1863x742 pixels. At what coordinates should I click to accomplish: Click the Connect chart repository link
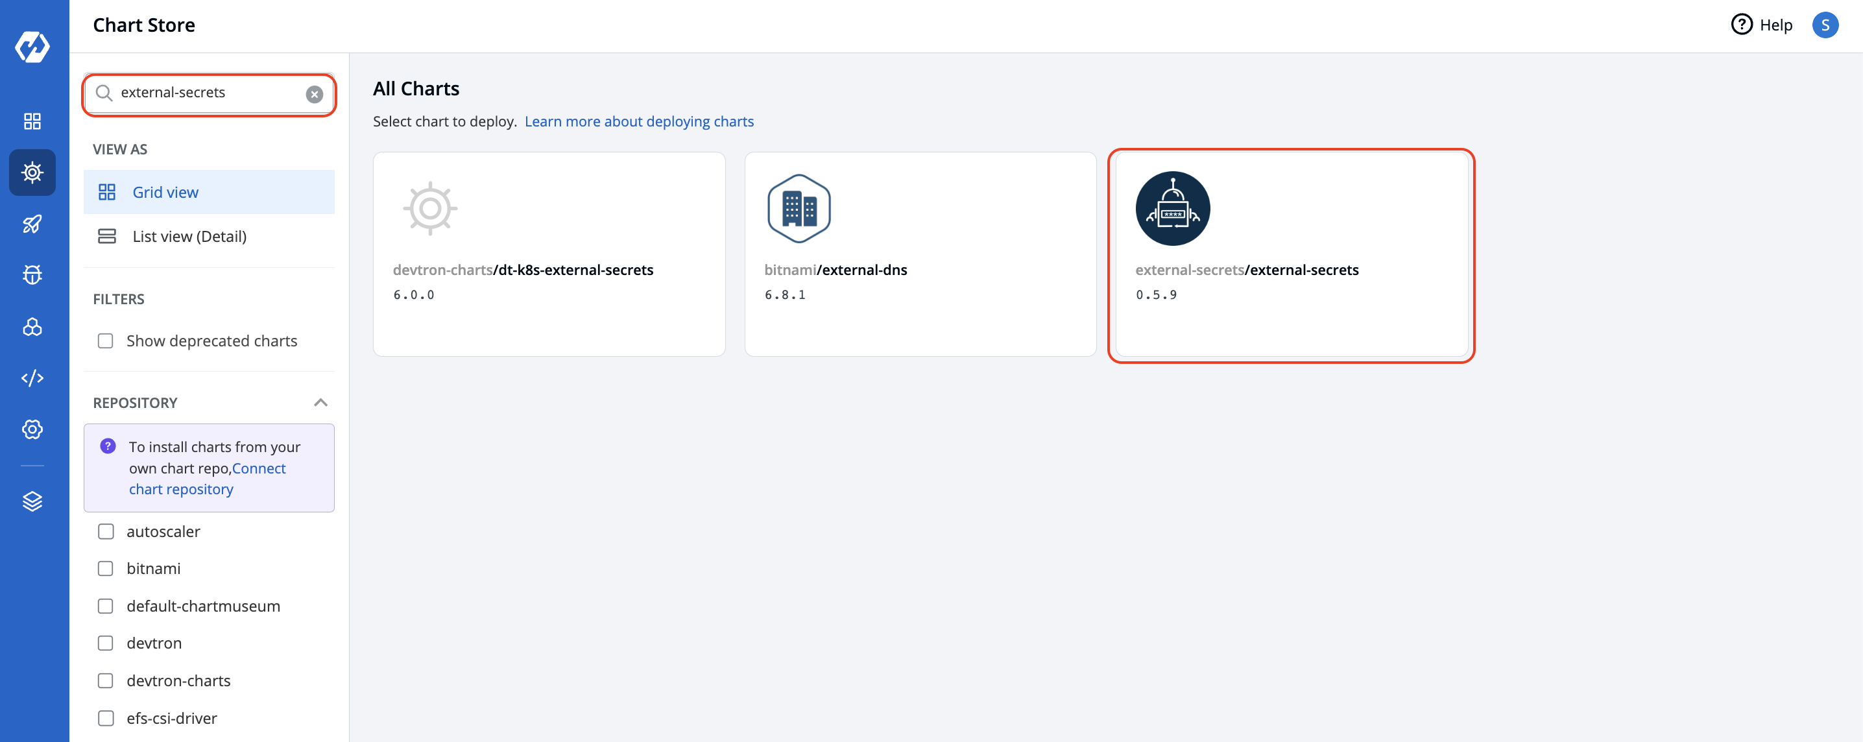point(208,478)
